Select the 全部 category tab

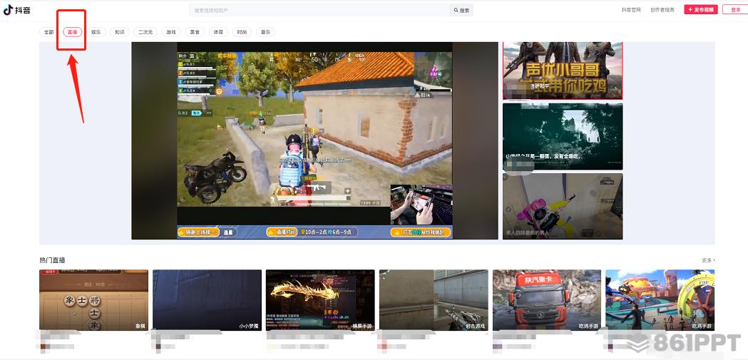click(x=48, y=32)
